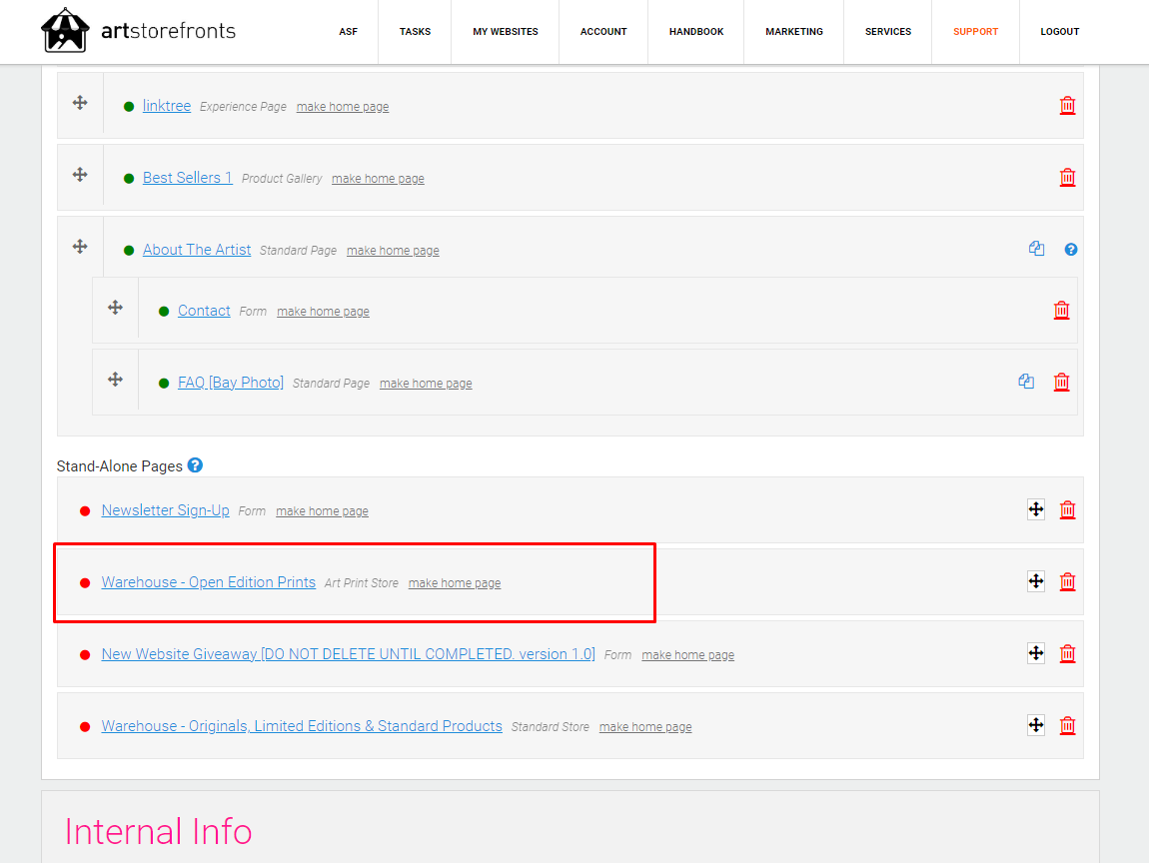Viewport: 1149px width, 863px height.
Task: Delete the Warehouse - Open Edition Prints store
Action: point(1067,580)
